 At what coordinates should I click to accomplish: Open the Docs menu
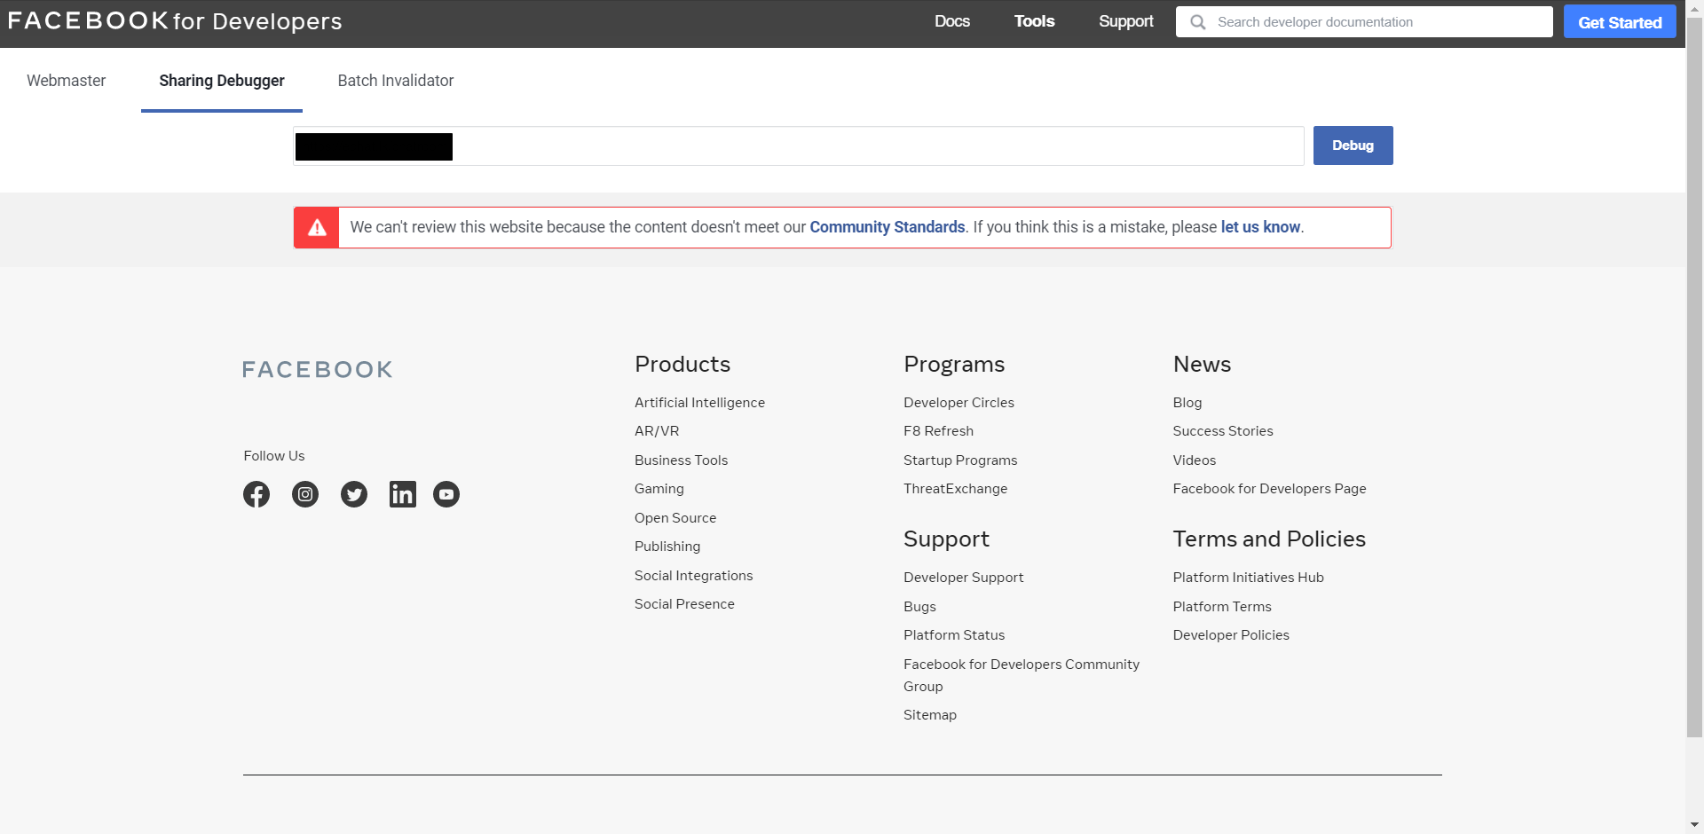click(952, 21)
